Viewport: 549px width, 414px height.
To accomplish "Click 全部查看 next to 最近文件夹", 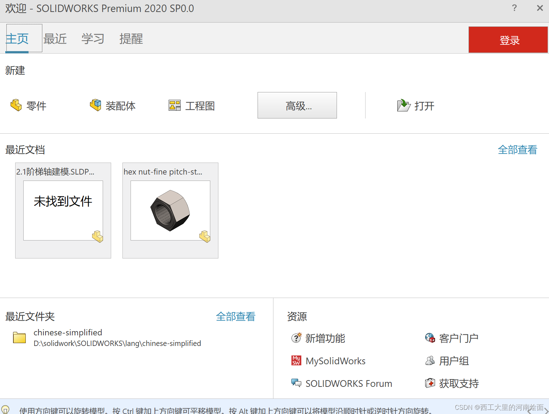I will click(x=235, y=317).
